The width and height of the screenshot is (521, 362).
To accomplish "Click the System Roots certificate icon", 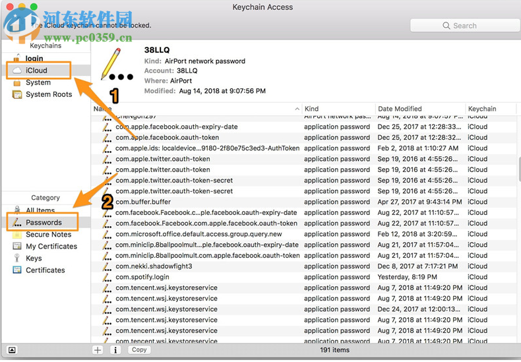I will tap(17, 95).
